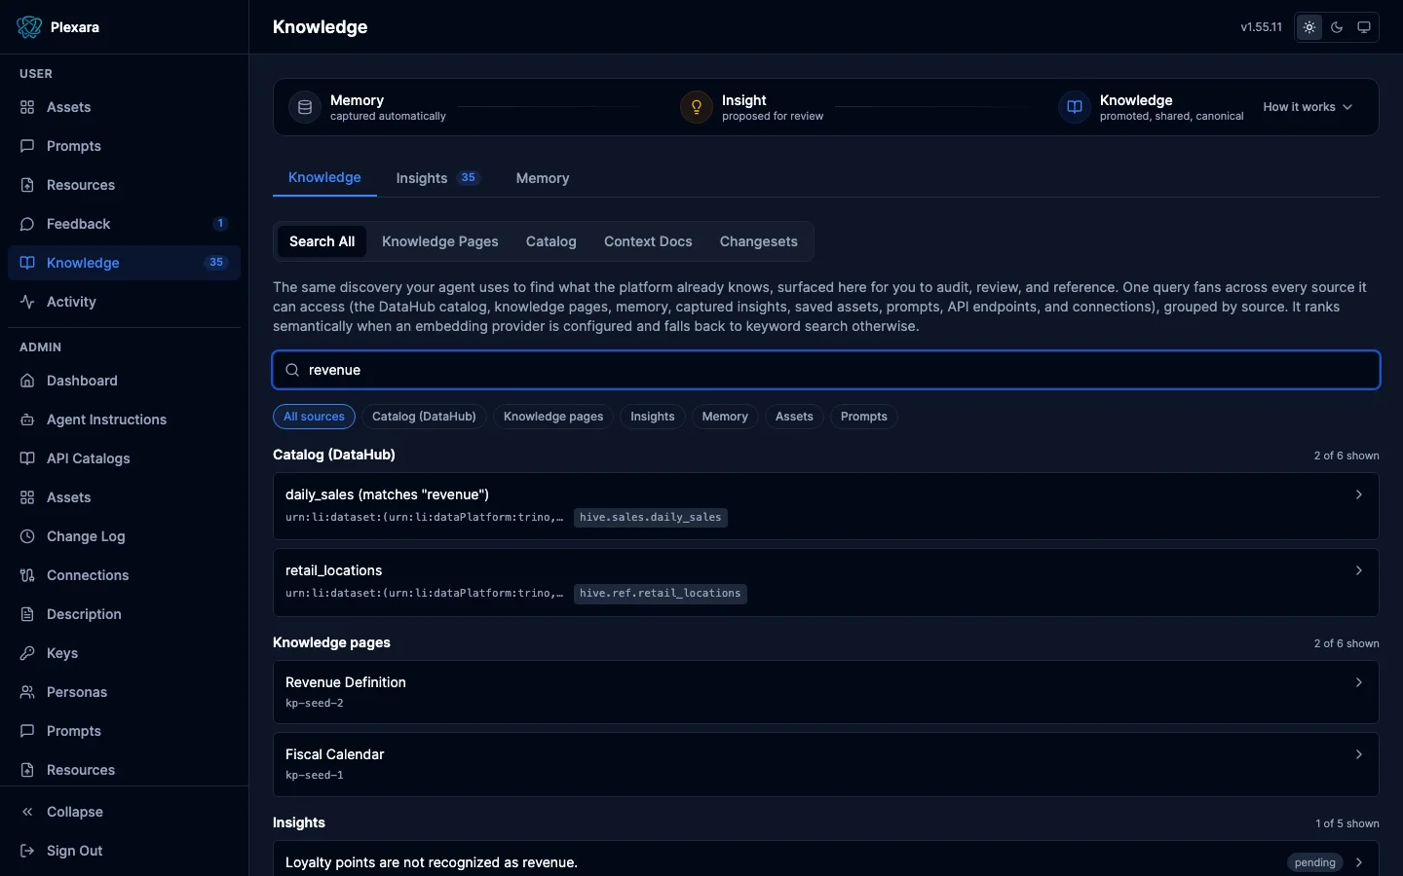Filter results by All sources

click(314, 417)
